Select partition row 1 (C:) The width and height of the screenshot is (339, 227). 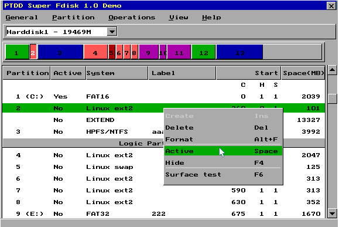(x=163, y=96)
